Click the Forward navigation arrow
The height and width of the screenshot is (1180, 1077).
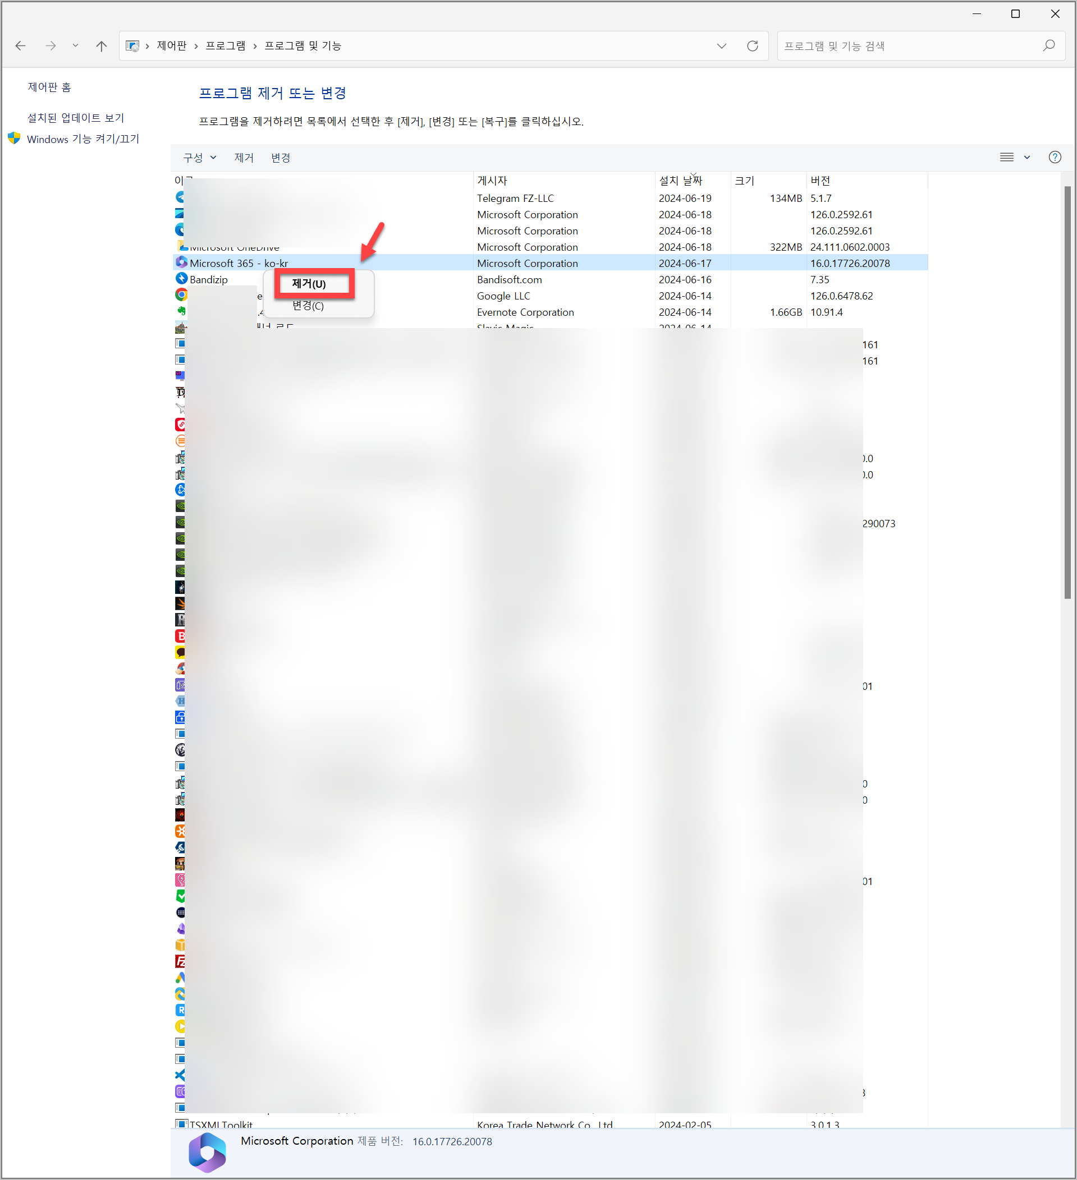point(51,45)
